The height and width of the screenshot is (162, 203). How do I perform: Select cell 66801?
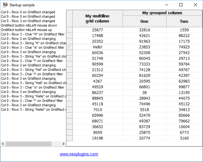coord(145,87)
